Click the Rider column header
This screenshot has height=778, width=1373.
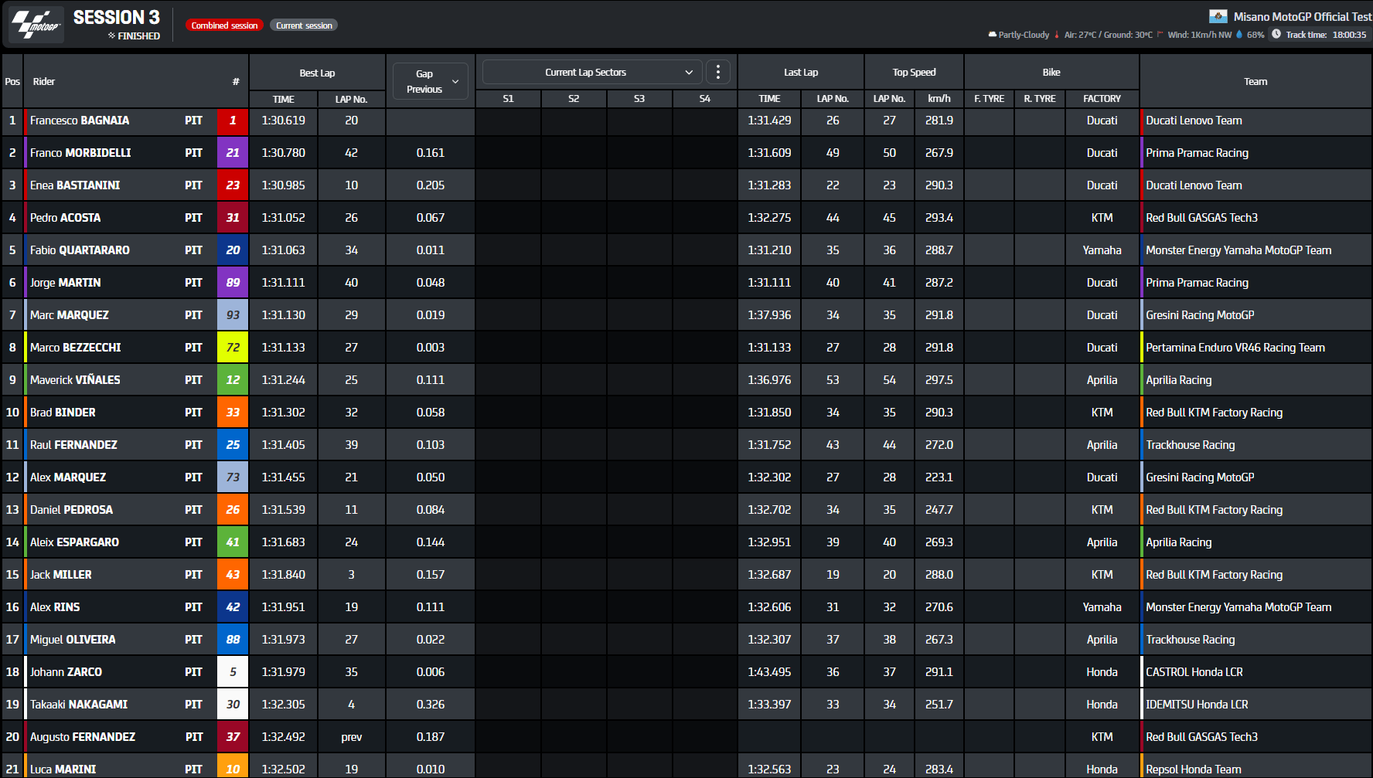click(44, 81)
